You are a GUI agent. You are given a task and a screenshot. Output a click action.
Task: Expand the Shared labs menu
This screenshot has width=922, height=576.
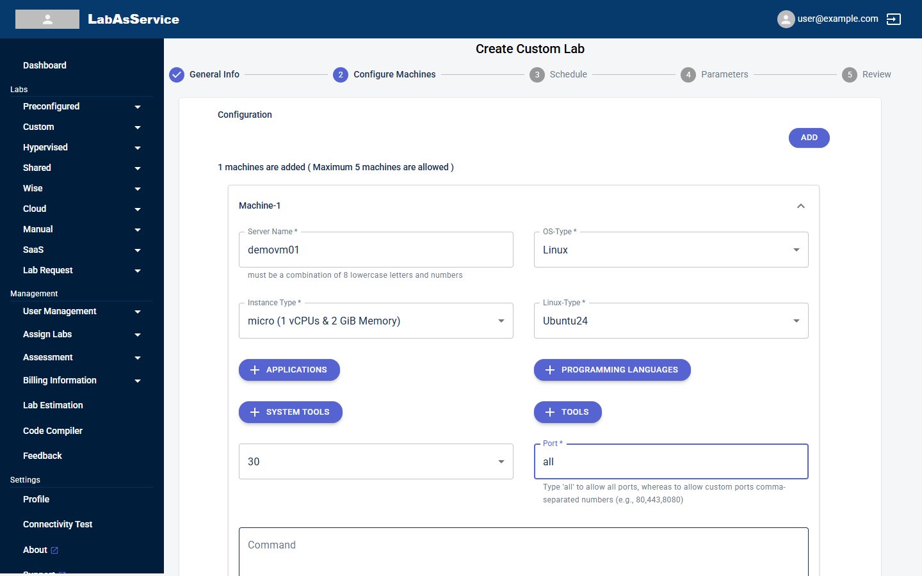81,168
